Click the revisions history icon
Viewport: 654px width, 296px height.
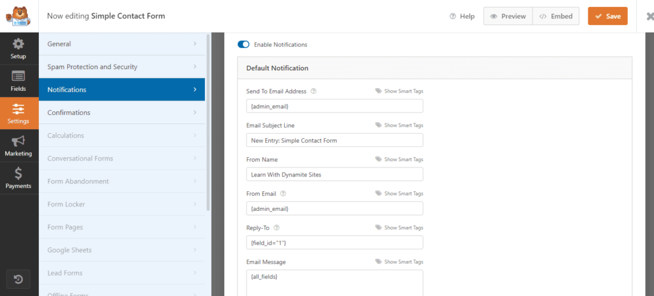[19, 279]
